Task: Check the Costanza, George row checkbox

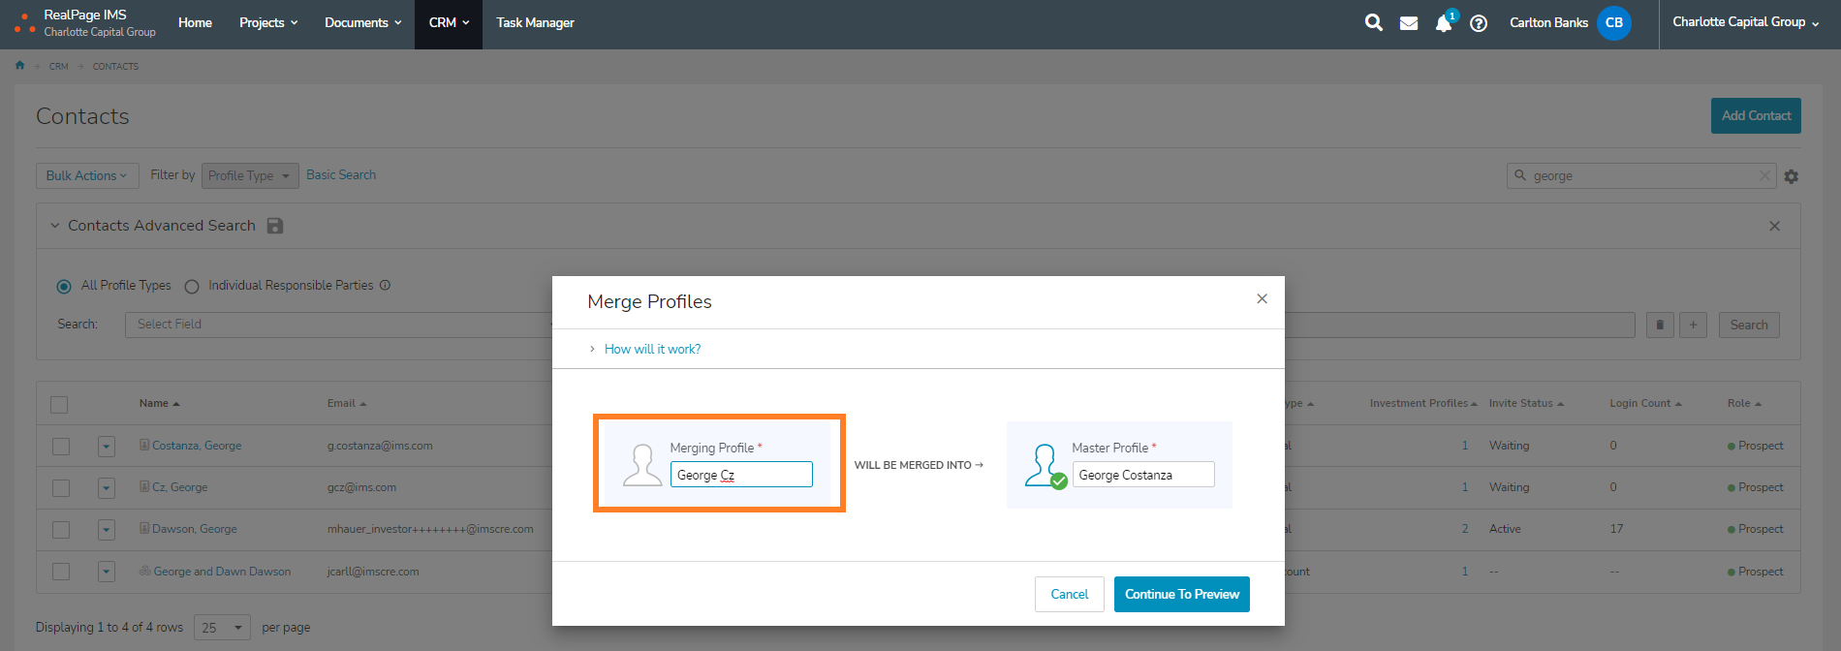Action: pos(61,447)
